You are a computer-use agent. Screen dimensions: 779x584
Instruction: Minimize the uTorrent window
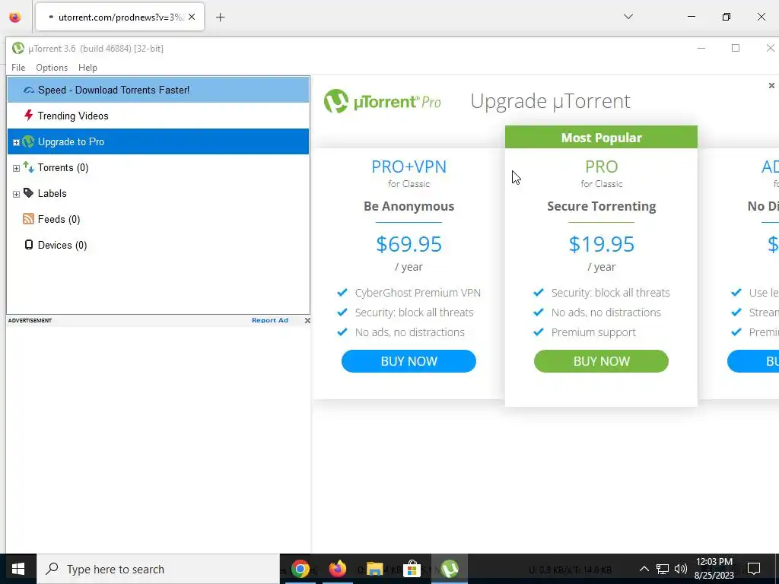pyautogui.click(x=701, y=48)
